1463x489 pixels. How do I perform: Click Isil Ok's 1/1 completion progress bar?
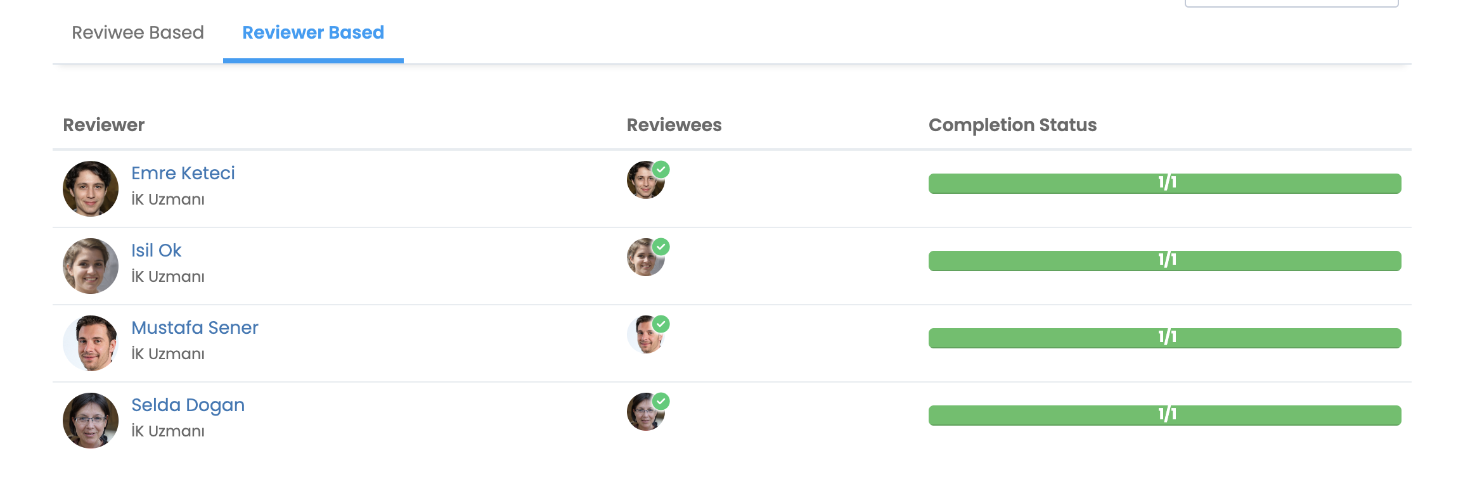click(x=1164, y=260)
